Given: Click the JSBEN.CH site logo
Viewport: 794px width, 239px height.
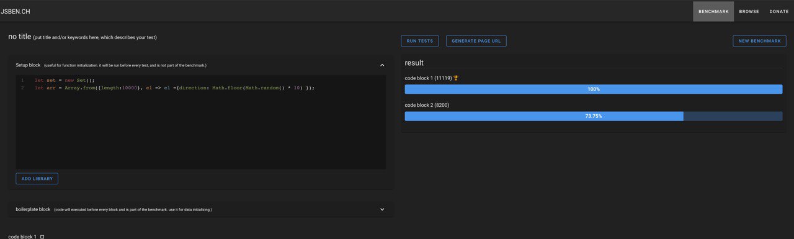Looking at the screenshot, I should (15, 11).
